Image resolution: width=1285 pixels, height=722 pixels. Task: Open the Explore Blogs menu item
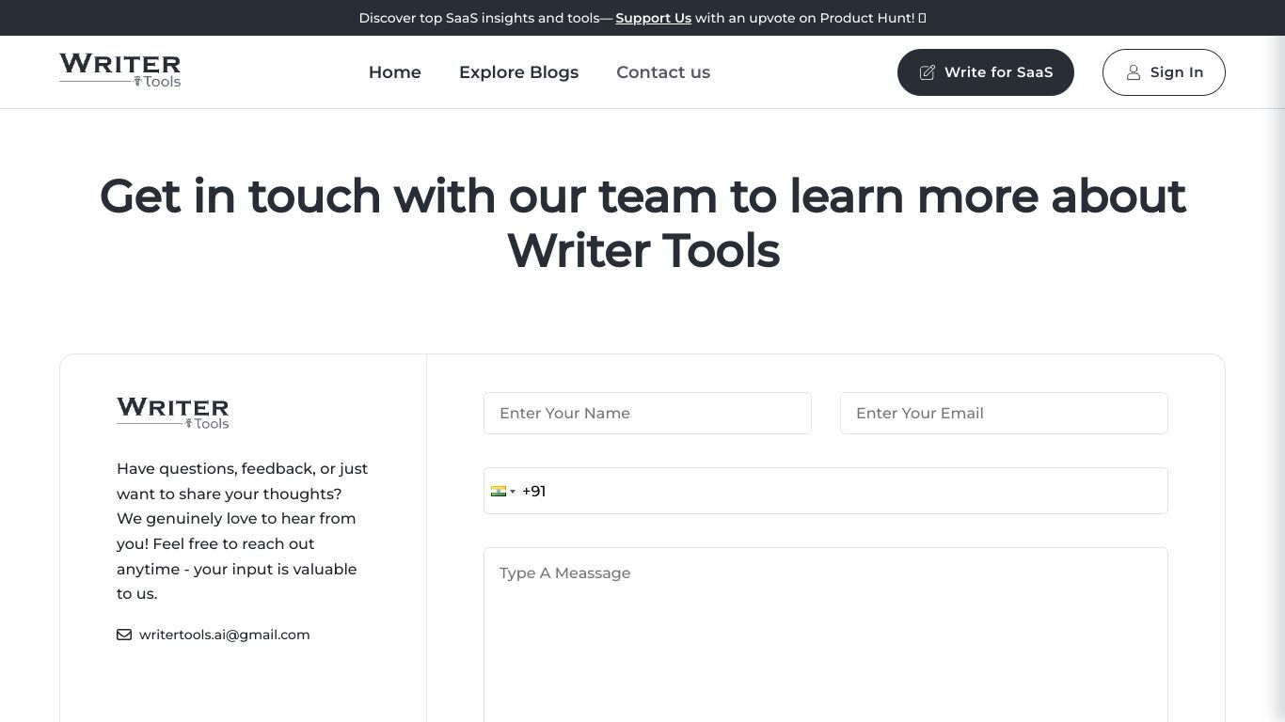tap(518, 72)
